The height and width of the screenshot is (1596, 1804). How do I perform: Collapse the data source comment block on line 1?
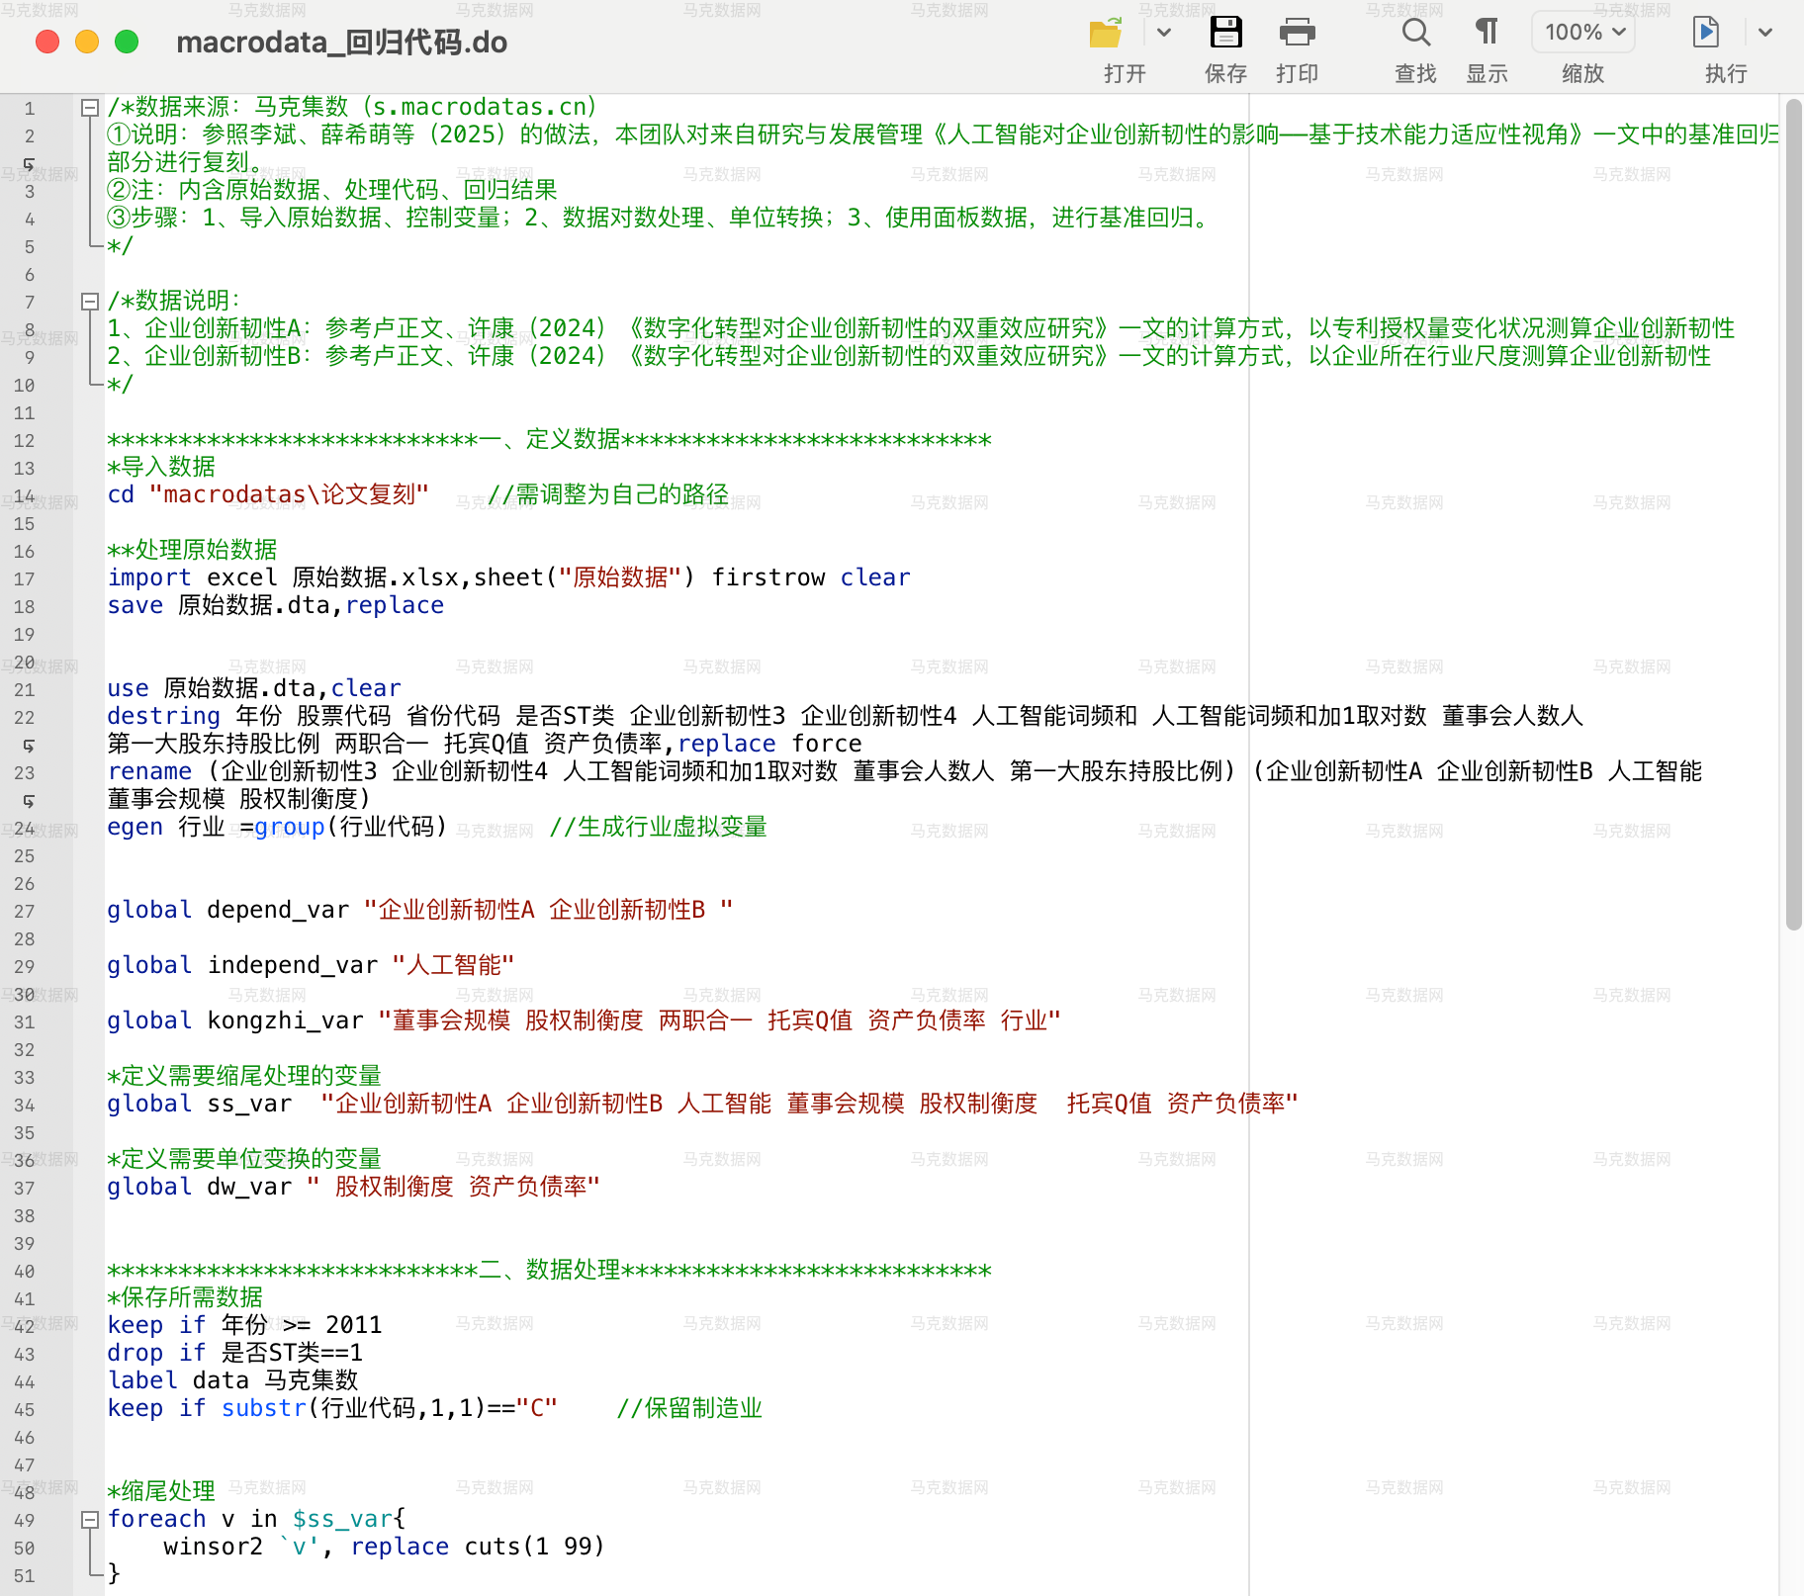[90, 108]
